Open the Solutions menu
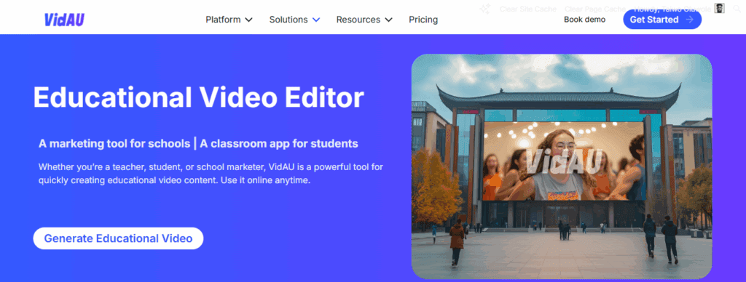The image size is (746, 282). 288,20
